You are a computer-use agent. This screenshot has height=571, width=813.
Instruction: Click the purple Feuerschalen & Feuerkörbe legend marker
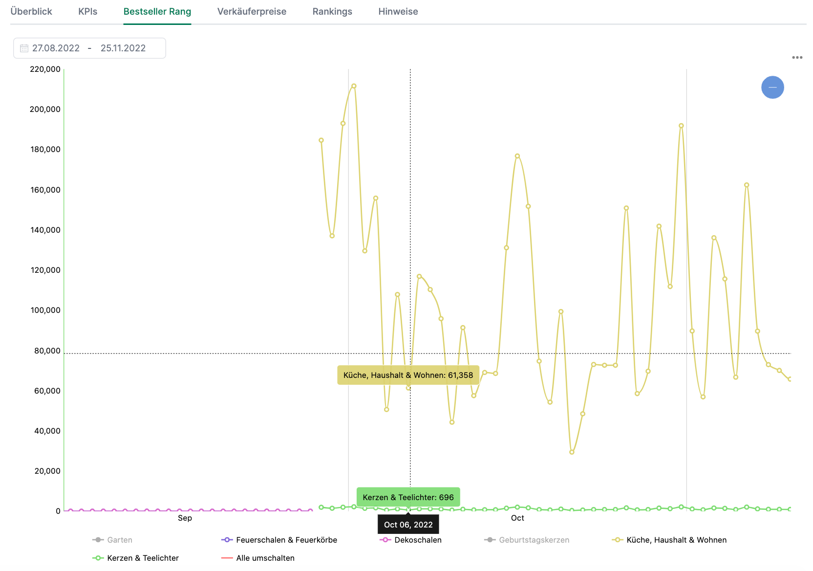[x=227, y=540]
